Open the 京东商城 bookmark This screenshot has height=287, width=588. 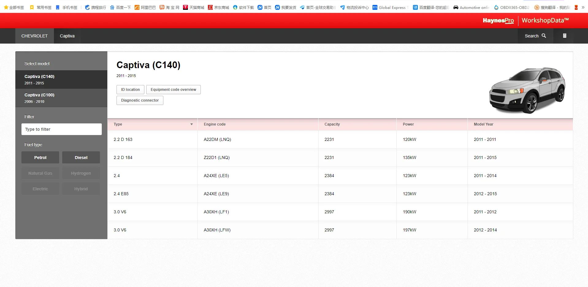219,7
